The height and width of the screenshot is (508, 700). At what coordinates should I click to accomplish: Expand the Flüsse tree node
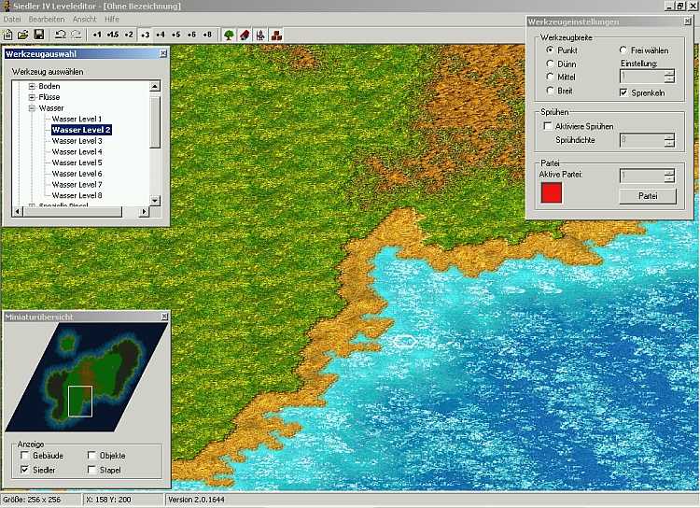tap(32, 97)
